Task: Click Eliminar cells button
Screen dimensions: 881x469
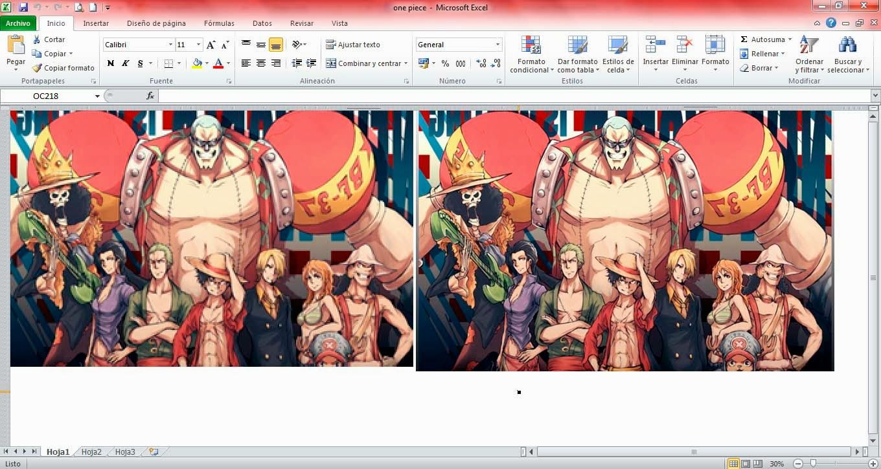Action: point(685,55)
